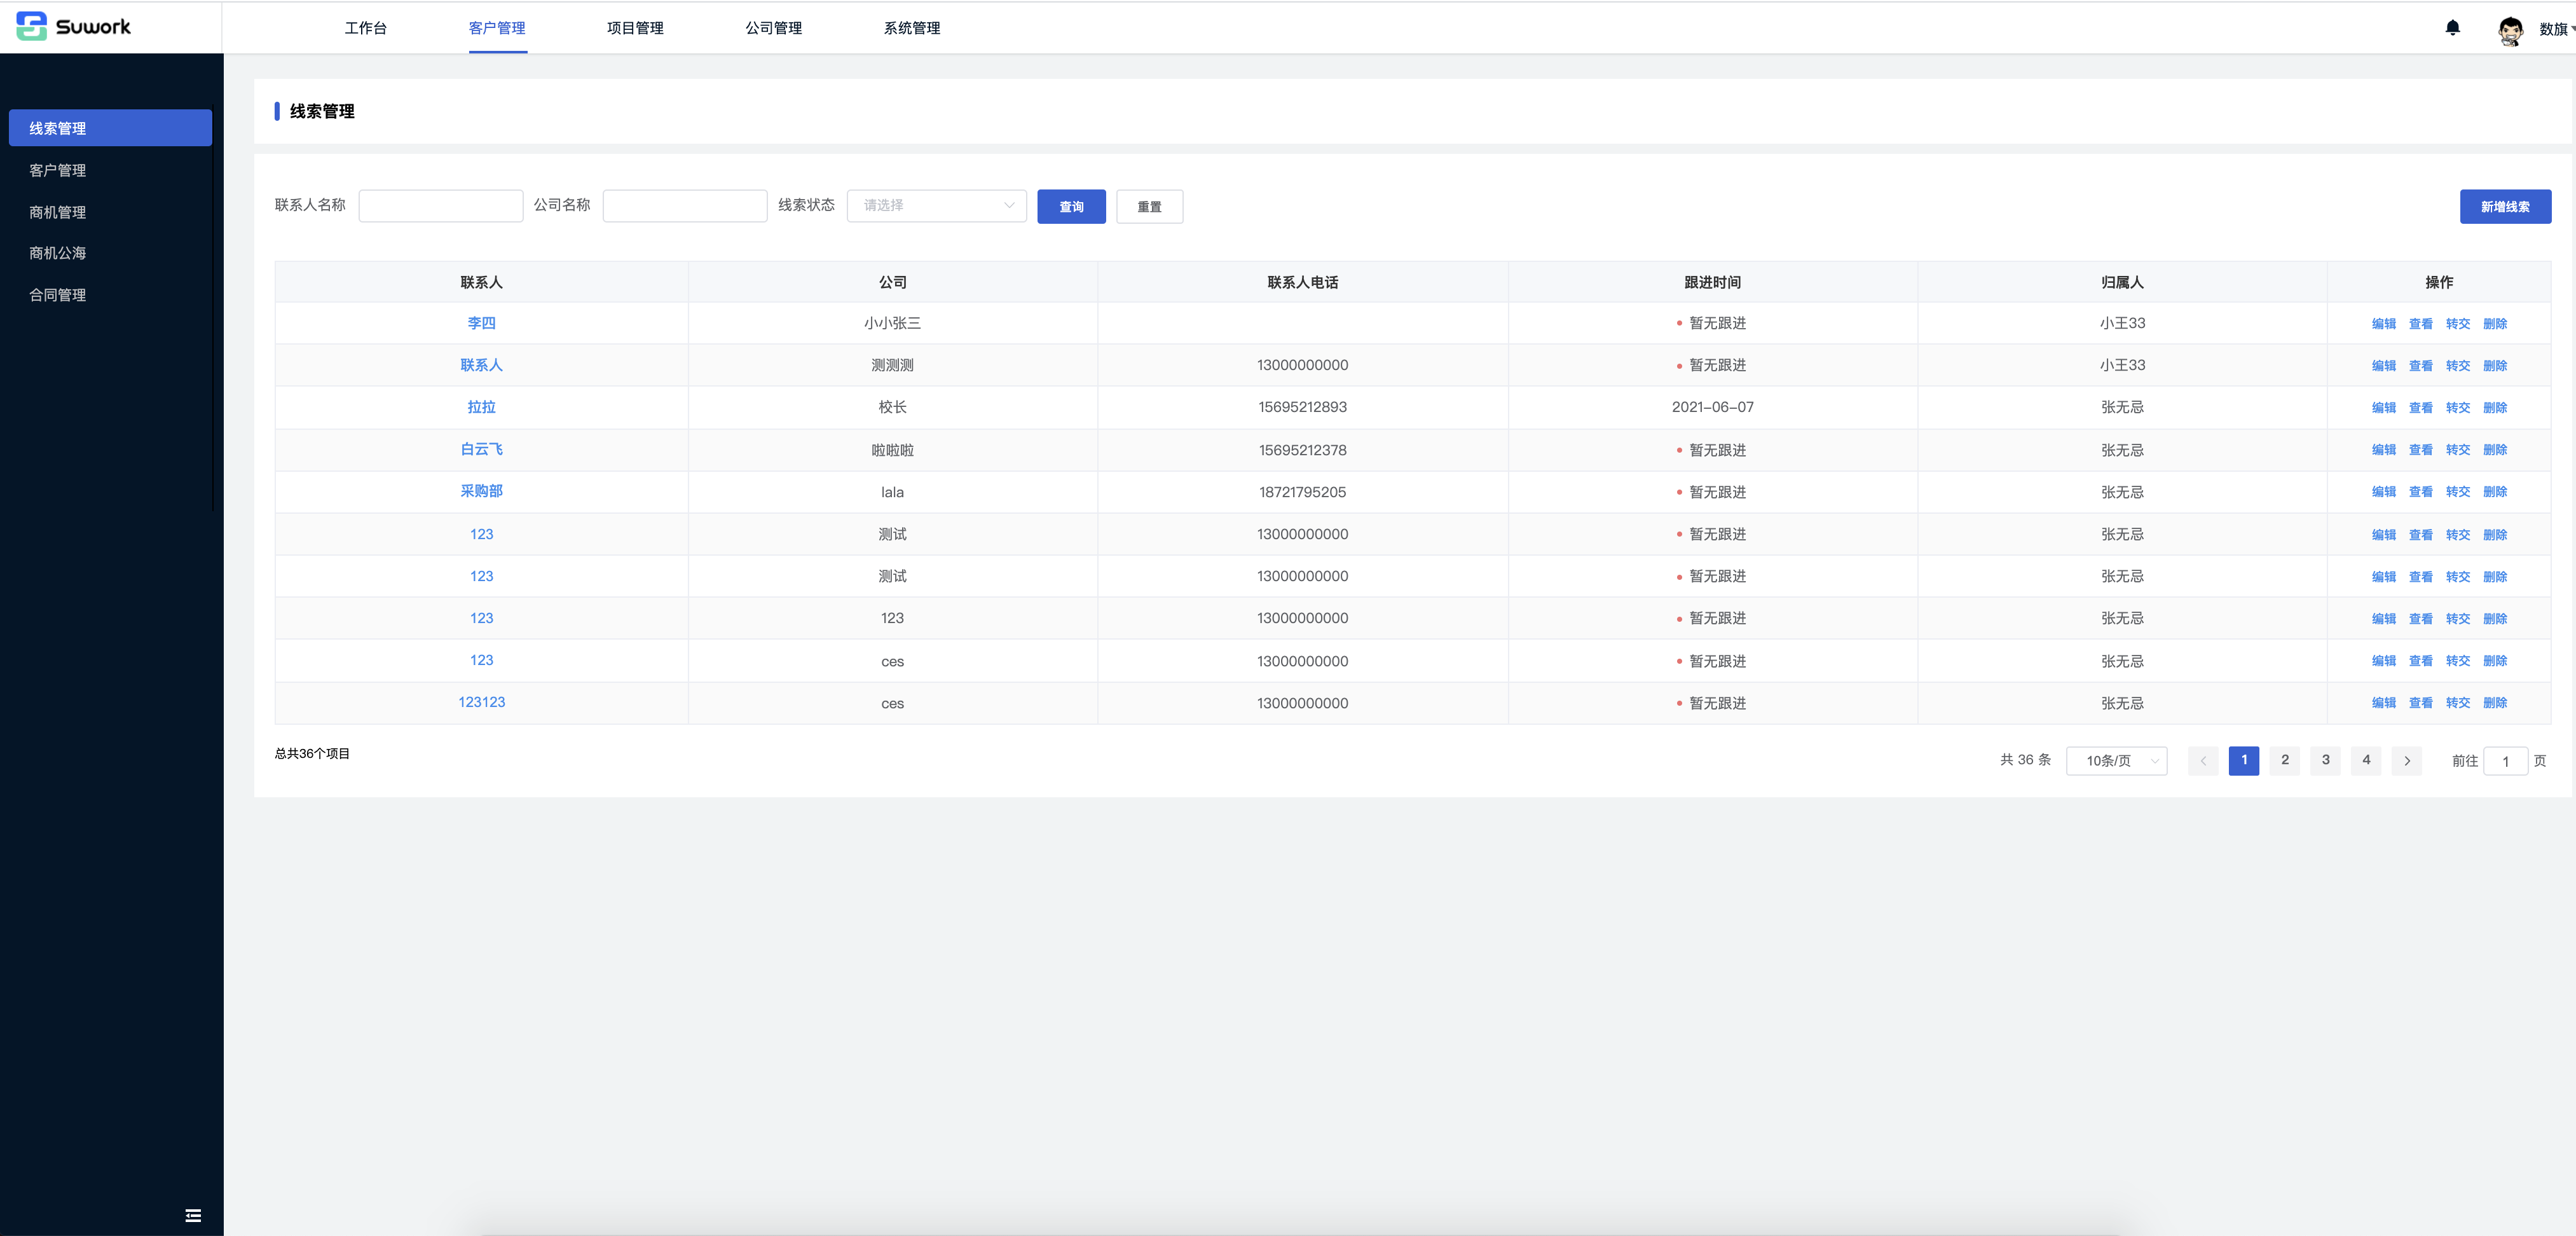Screen dimensions: 2576x1236
Task: Open the notification bell
Action: point(2452,28)
